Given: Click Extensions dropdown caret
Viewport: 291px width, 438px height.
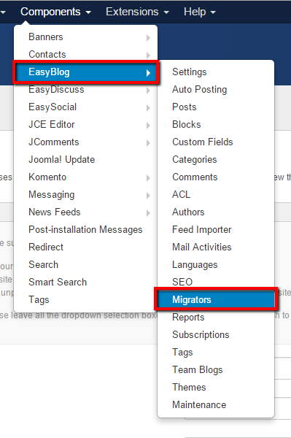Looking at the screenshot, I should point(166,12).
